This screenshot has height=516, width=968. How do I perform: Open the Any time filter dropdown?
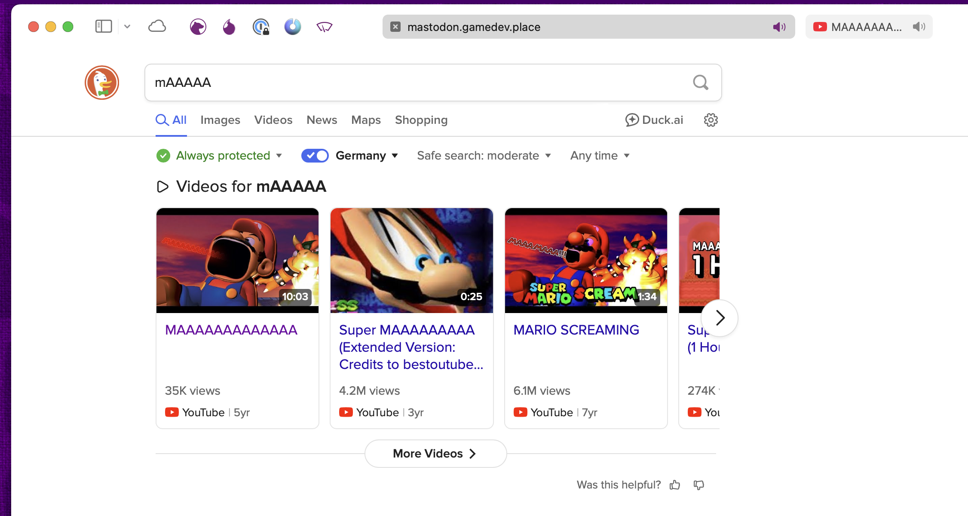(x=600, y=156)
